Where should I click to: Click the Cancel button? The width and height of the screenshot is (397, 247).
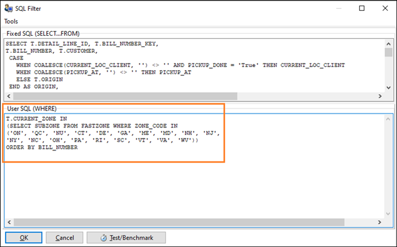(65, 238)
